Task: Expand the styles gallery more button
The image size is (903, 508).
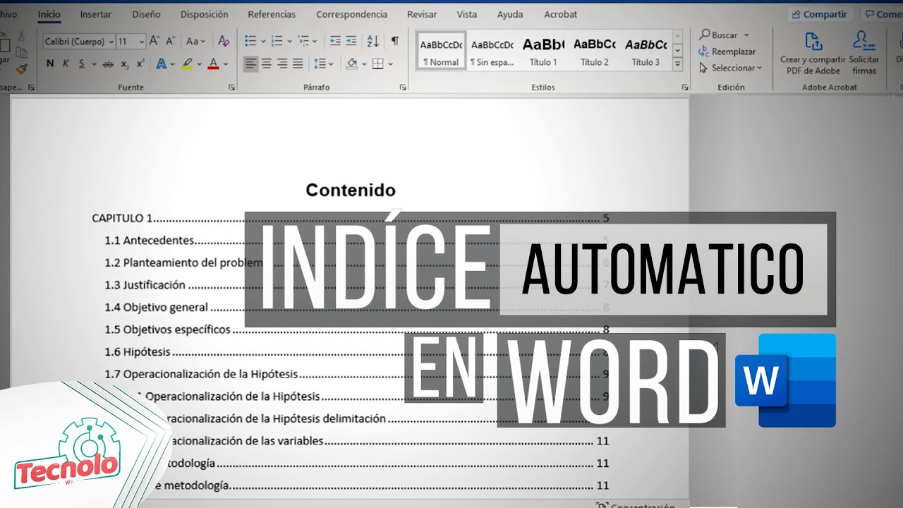Action: click(678, 64)
